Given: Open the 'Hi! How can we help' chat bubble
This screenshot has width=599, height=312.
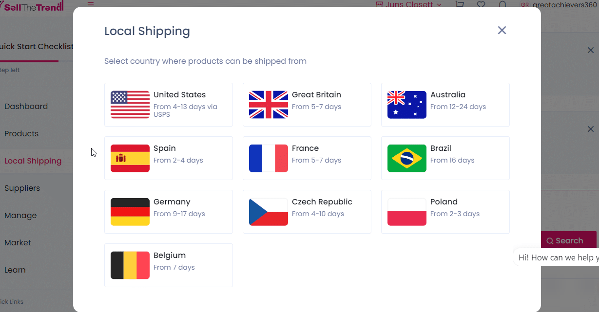Looking at the screenshot, I should (558, 257).
